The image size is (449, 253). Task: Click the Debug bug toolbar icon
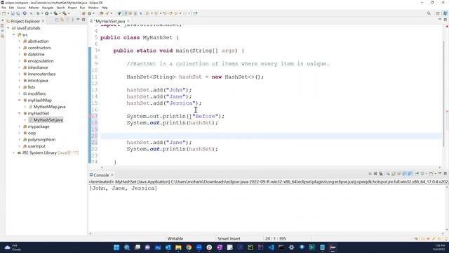tap(37, 13)
